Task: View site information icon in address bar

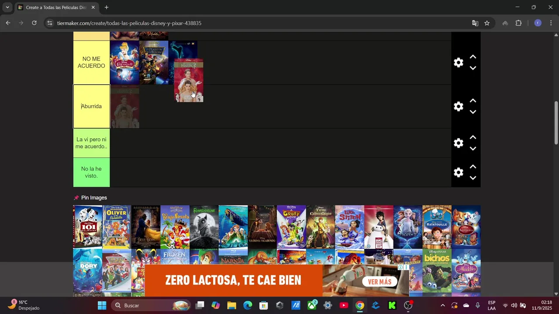Action: coord(50,23)
